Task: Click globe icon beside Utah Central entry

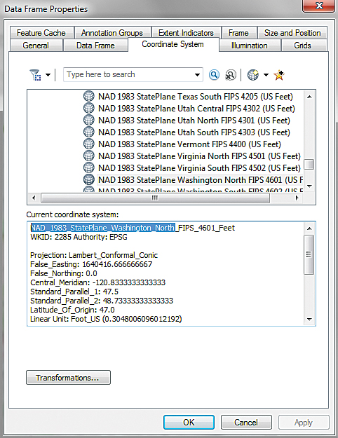Action: click(x=89, y=109)
